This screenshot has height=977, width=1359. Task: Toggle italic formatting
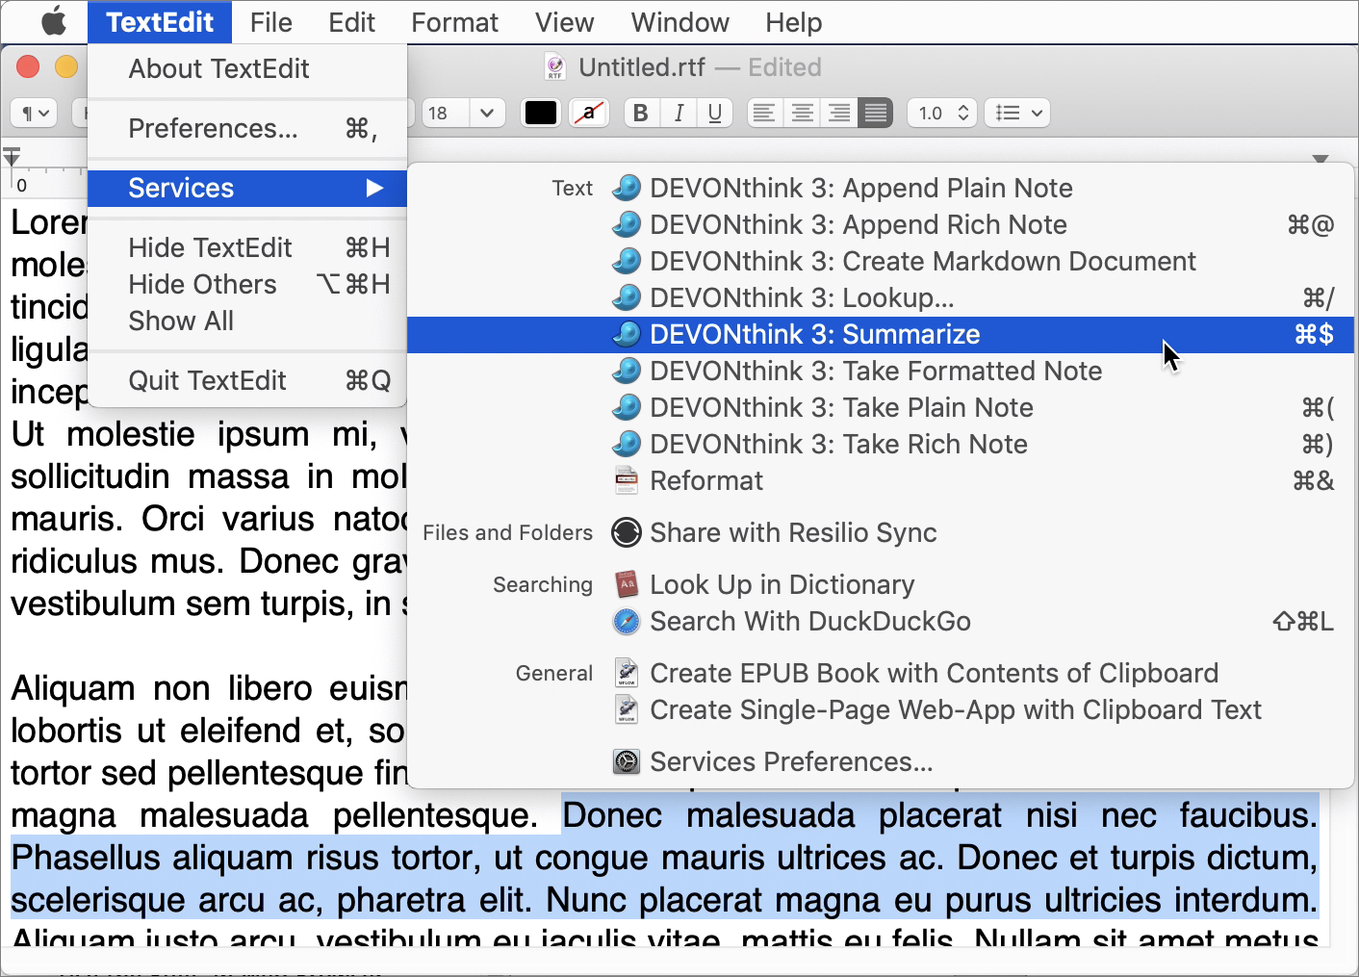pos(679,113)
